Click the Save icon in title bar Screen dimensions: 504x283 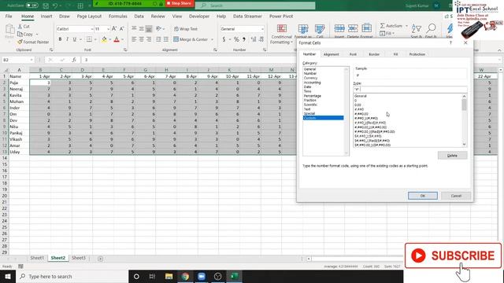point(46,6)
